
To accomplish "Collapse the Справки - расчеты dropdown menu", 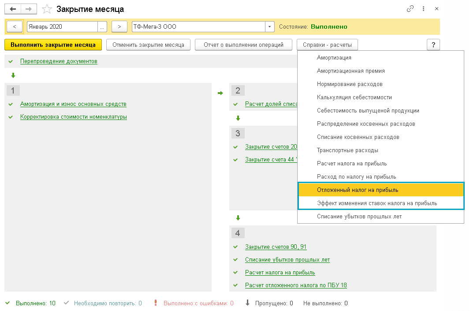I will pyautogui.click(x=327, y=45).
